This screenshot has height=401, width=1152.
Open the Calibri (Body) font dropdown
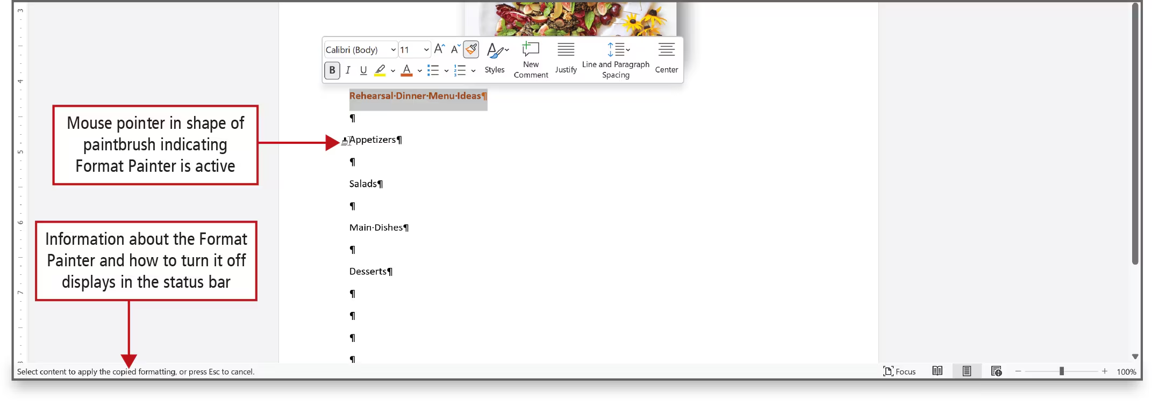[393, 50]
